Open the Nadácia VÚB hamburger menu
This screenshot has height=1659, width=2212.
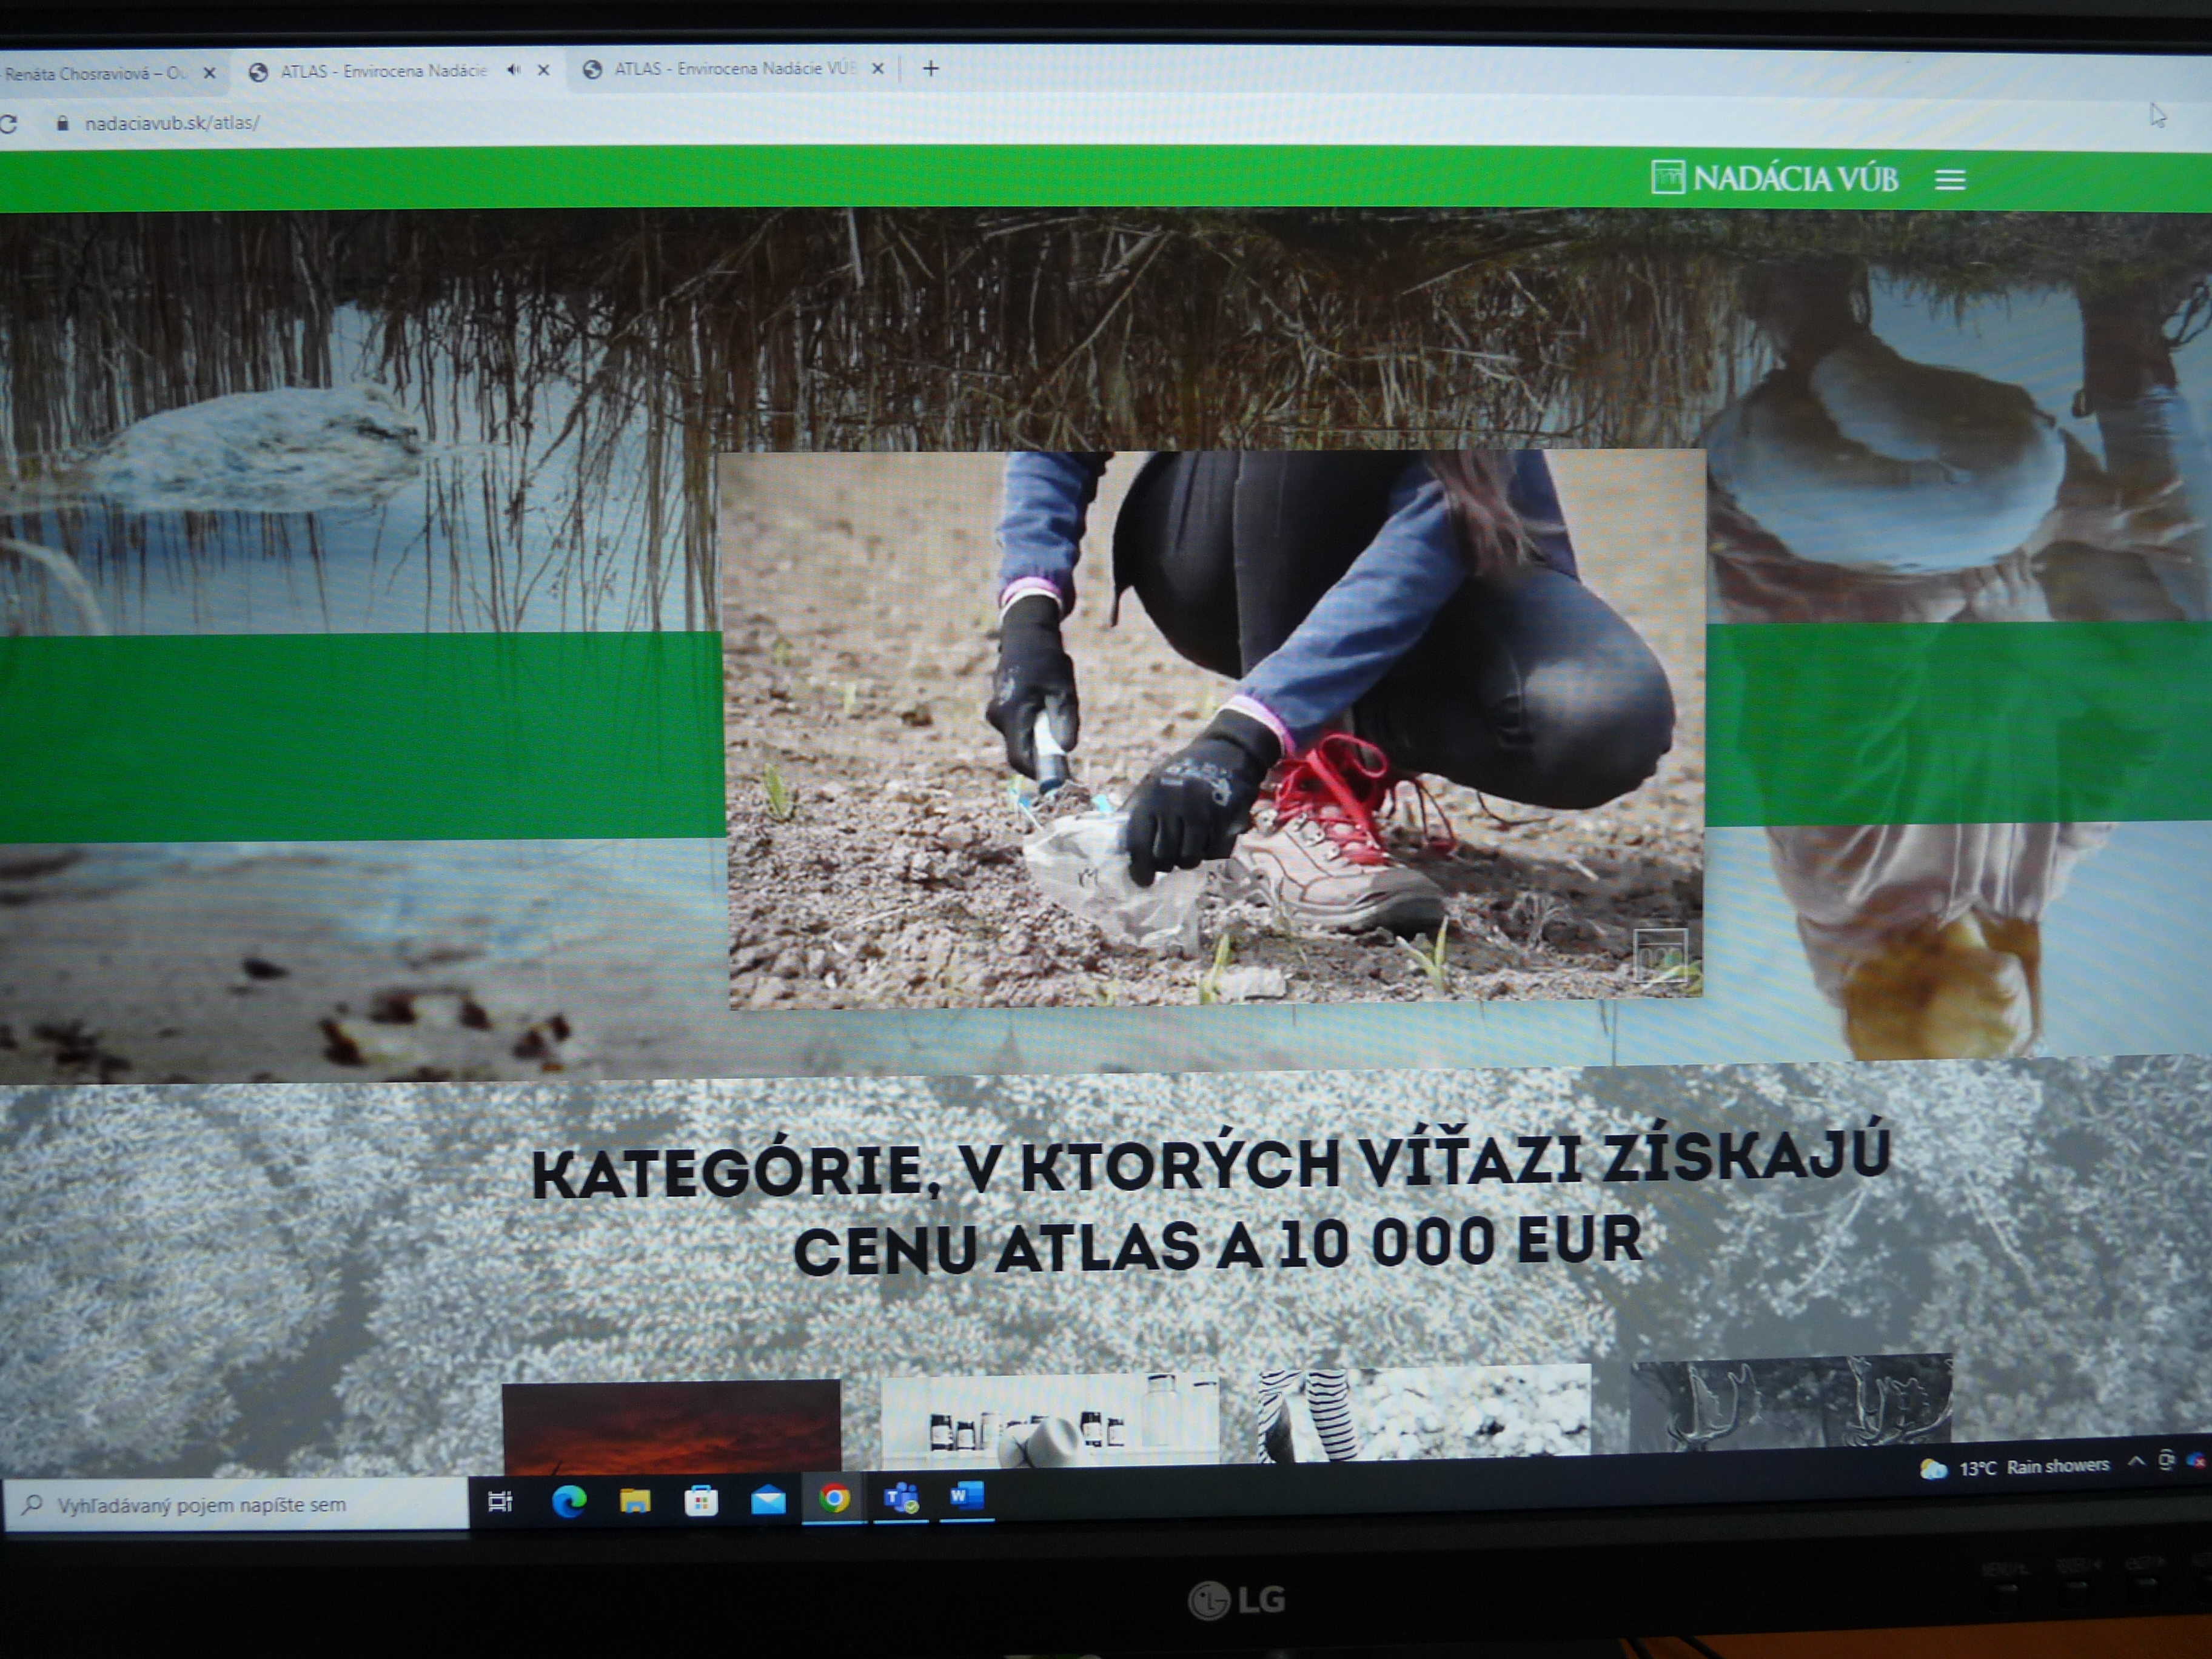click(x=1949, y=180)
